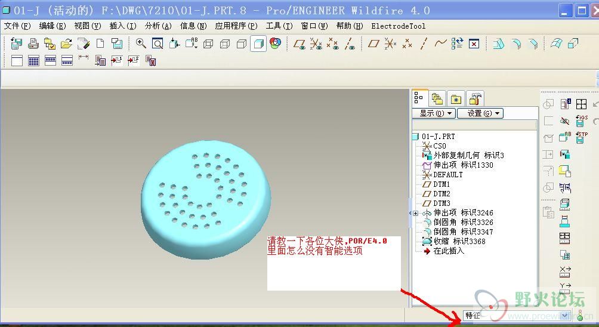Click the draft tool icon

[498, 44]
